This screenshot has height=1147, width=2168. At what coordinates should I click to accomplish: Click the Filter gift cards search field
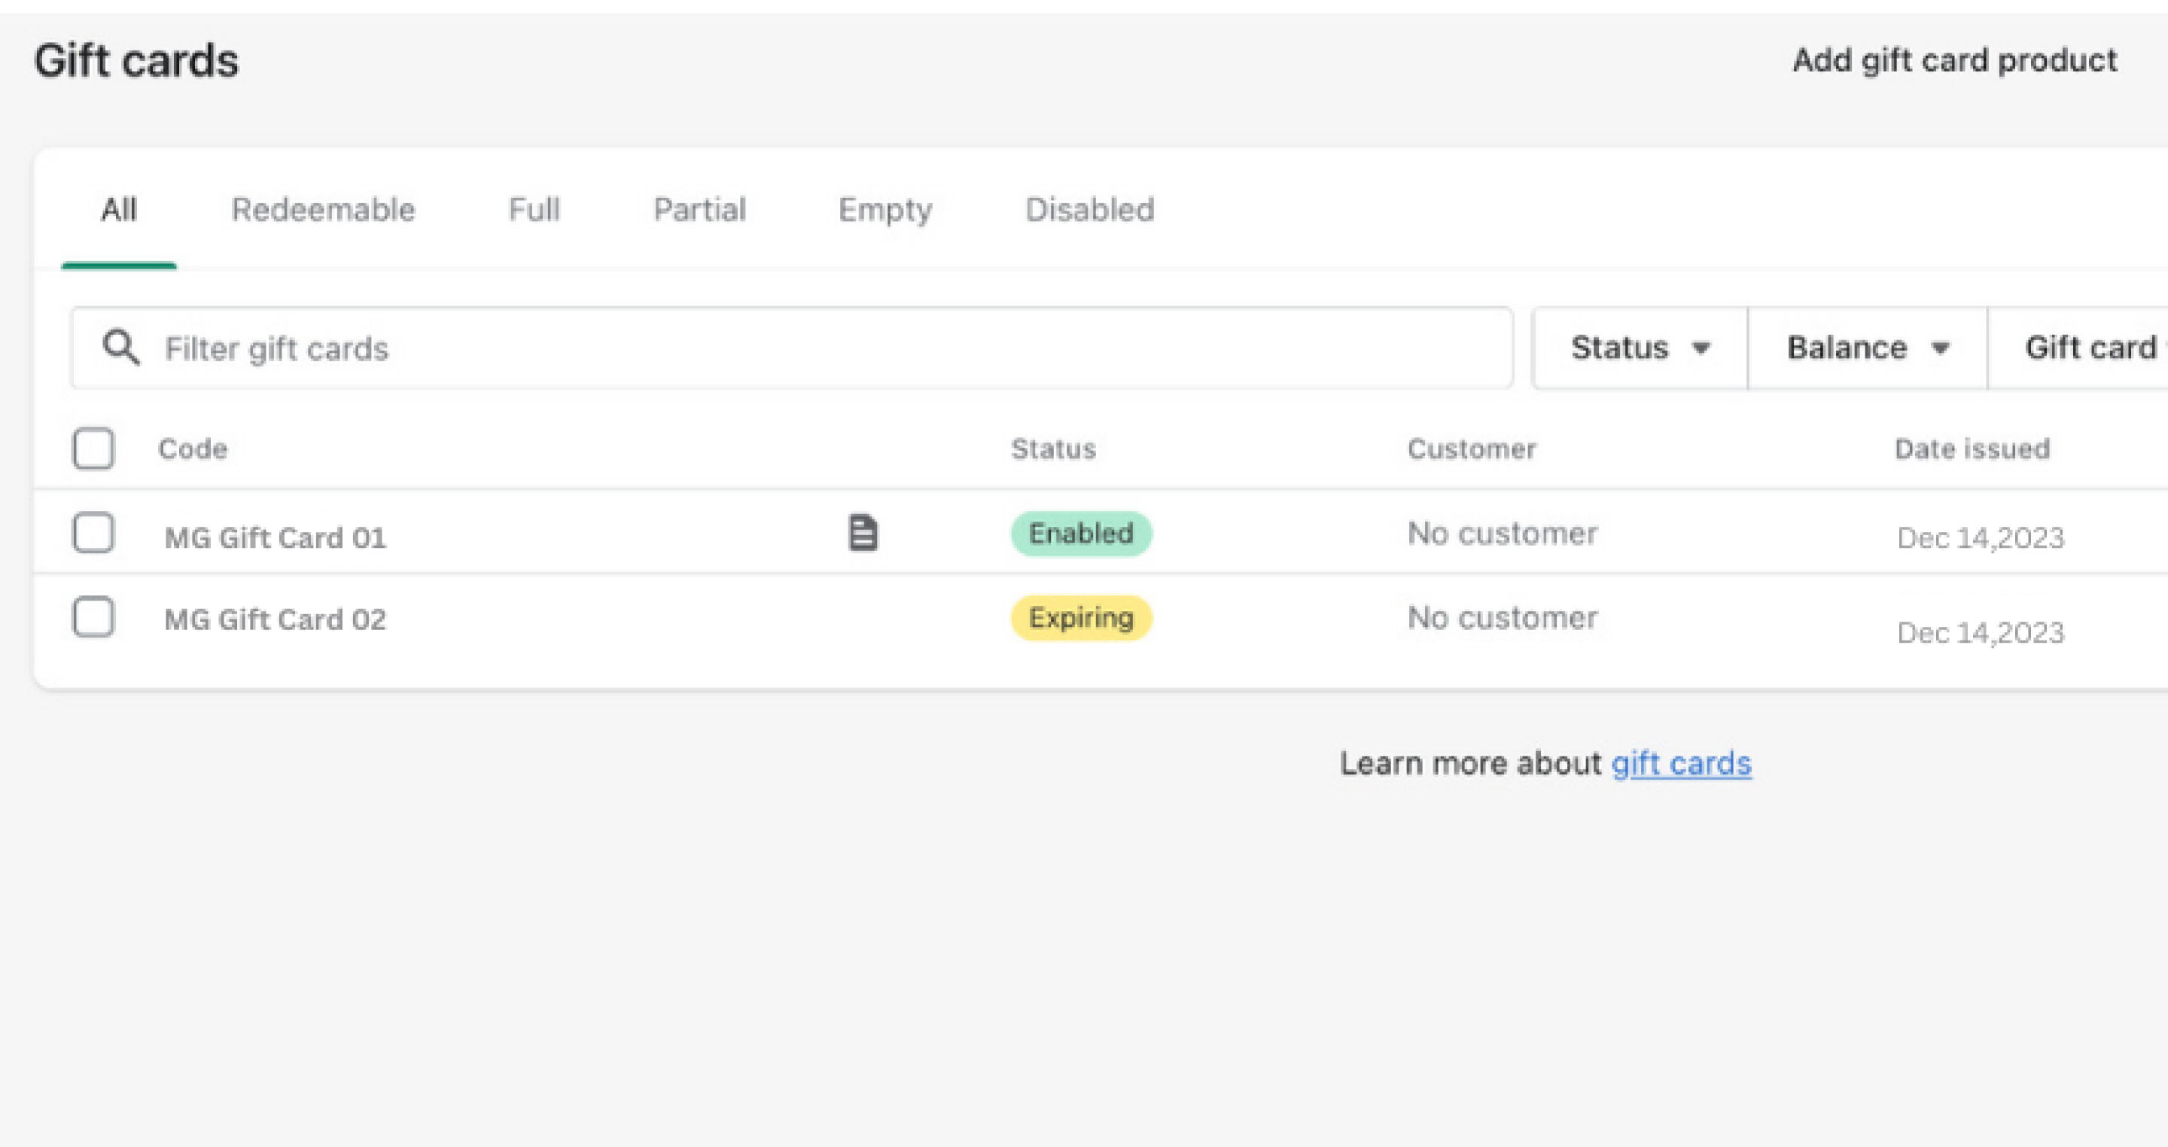pyautogui.click(x=792, y=348)
